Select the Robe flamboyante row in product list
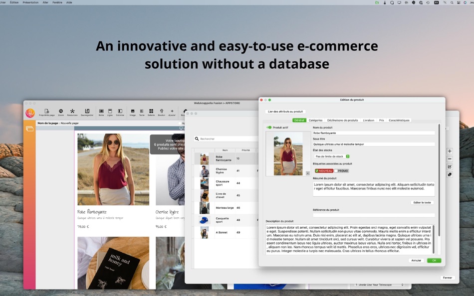474x296 pixels. pyautogui.click(x=225, y=158)
